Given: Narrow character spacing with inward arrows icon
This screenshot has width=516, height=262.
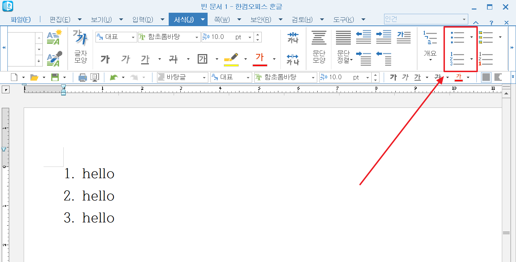Looking at the screenshot, I should click(293, 37).
